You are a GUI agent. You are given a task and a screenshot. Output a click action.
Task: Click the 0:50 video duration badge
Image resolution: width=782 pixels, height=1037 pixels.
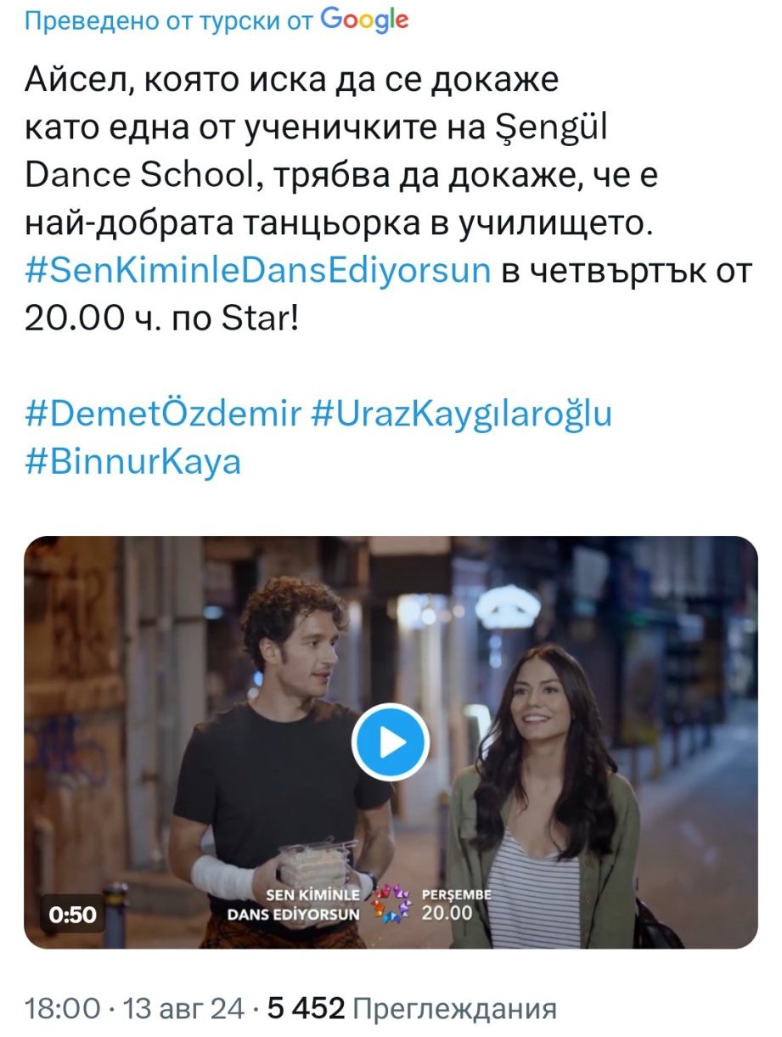(72, 916)
